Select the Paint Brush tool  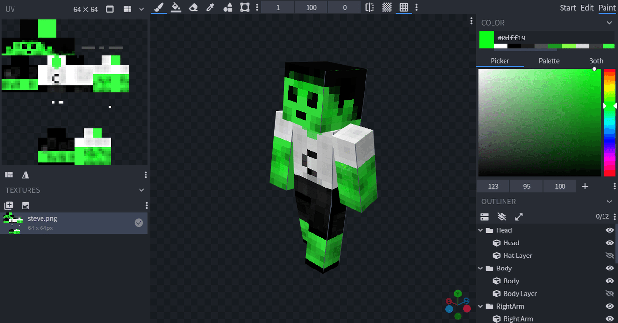158,7
